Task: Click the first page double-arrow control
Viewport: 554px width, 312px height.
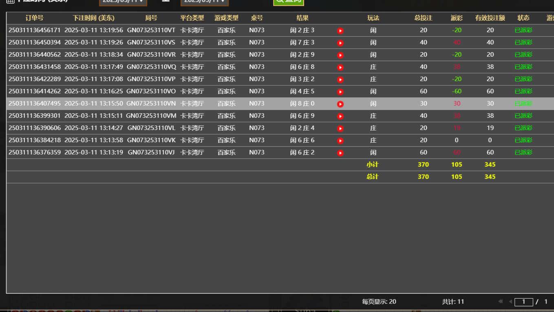Action: pyautogui.click(x=500, y=302)
